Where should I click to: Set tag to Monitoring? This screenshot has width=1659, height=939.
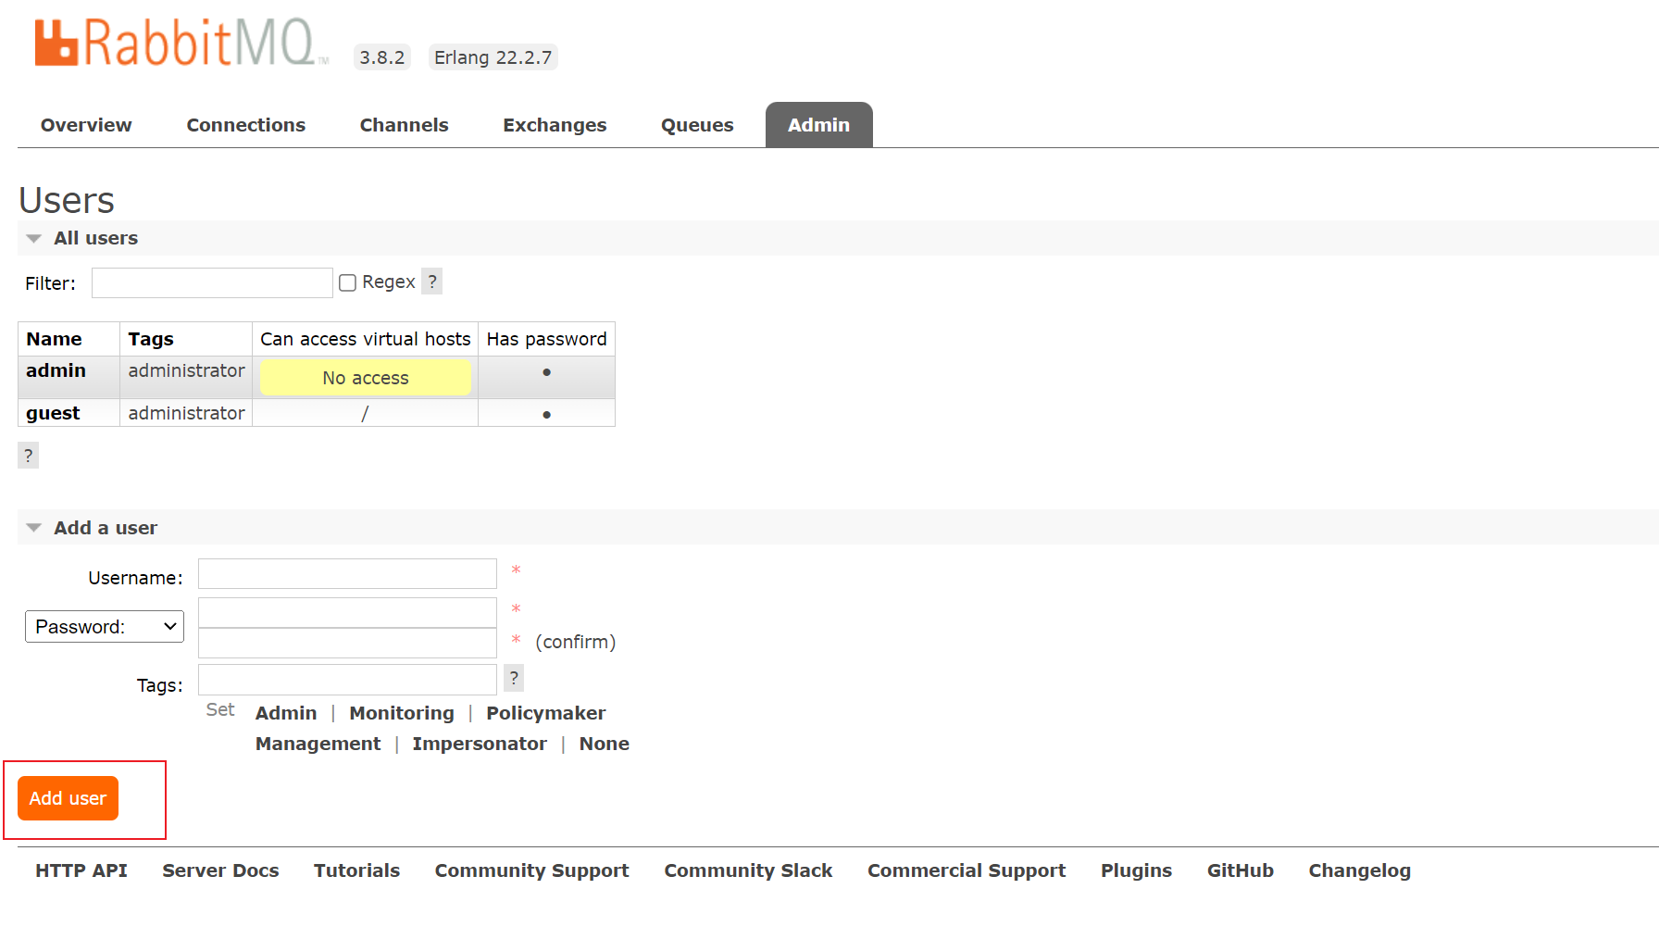(x=402, y=713)
